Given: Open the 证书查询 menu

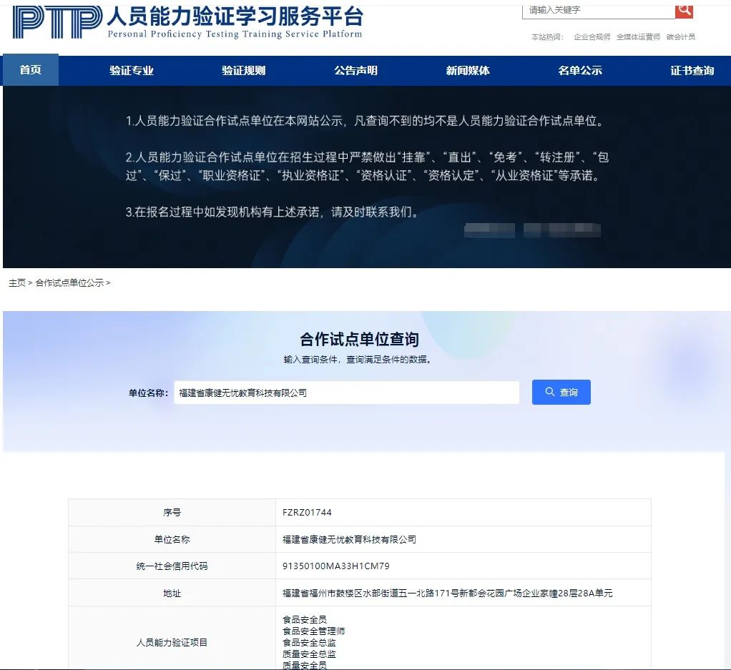Looking at the screenshot, I should click(692, 70).
